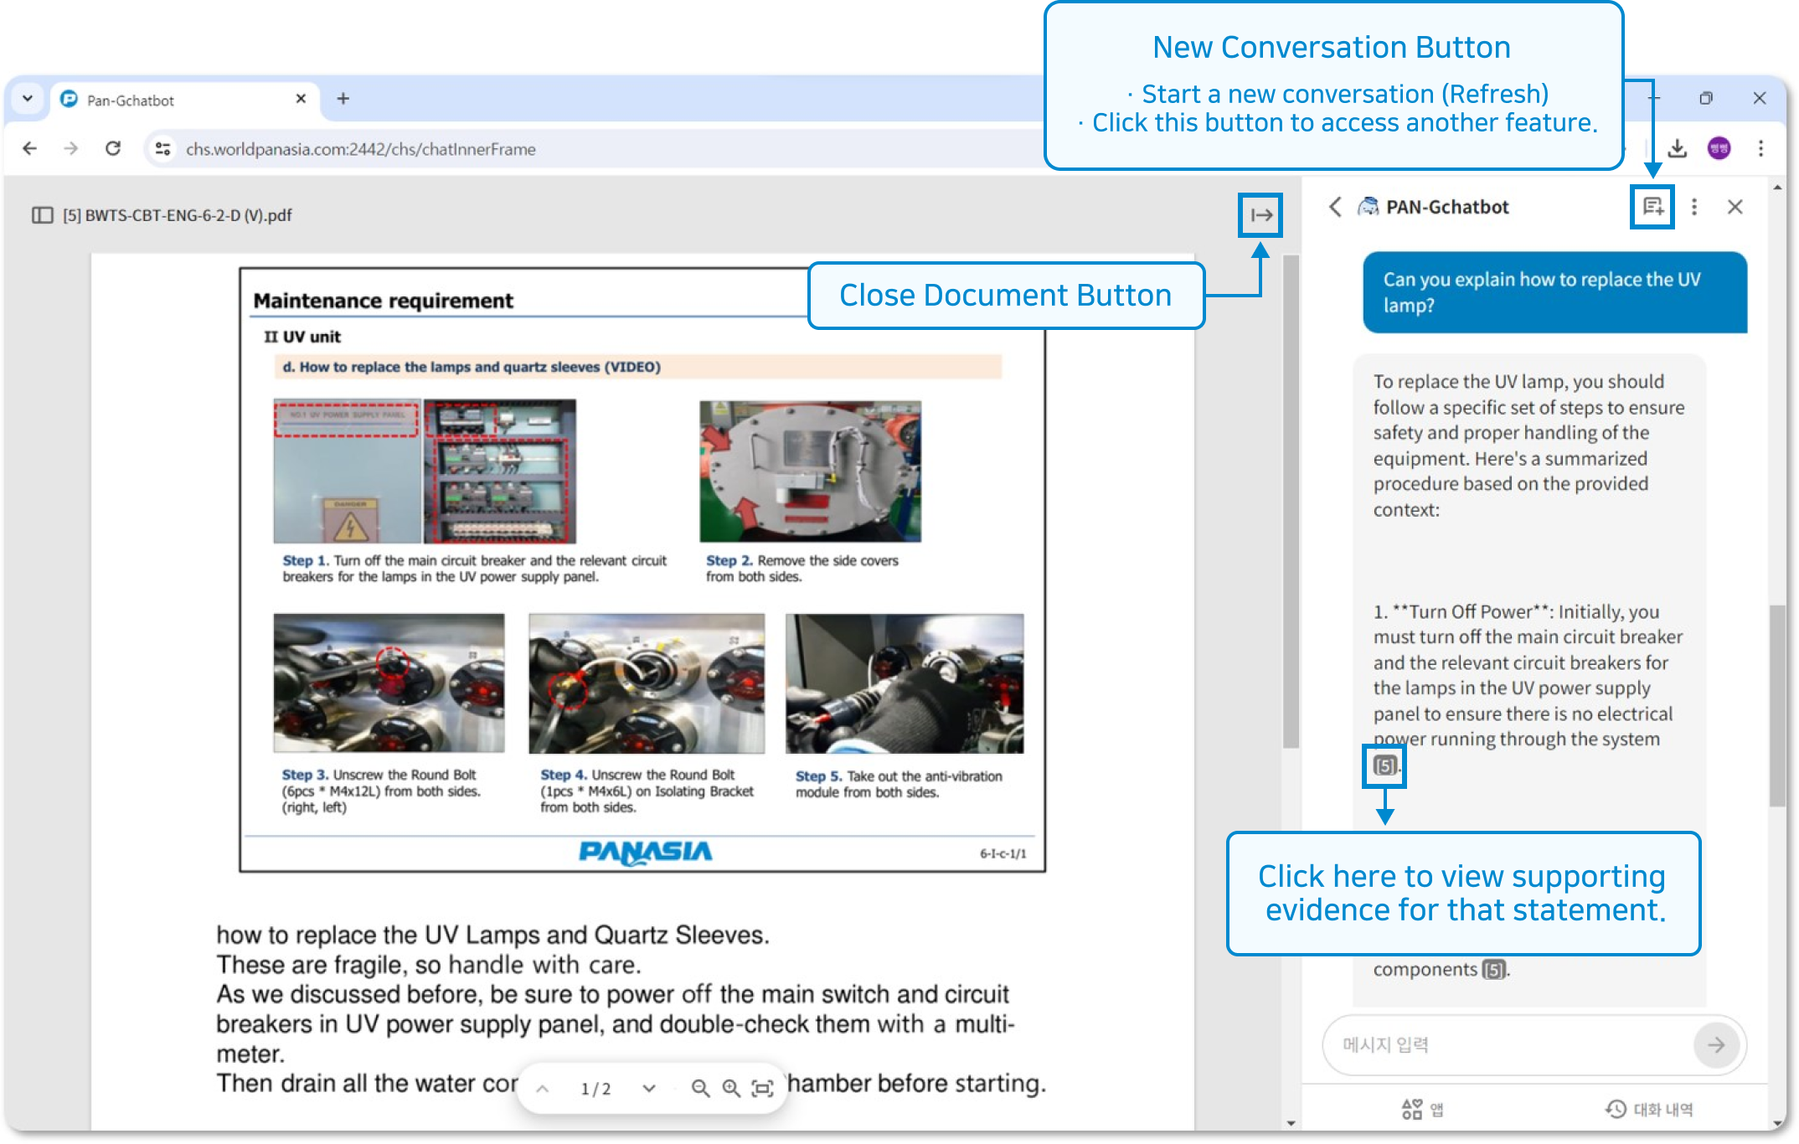Select the Pan-Gchatbot browser tab

[184, 100]
